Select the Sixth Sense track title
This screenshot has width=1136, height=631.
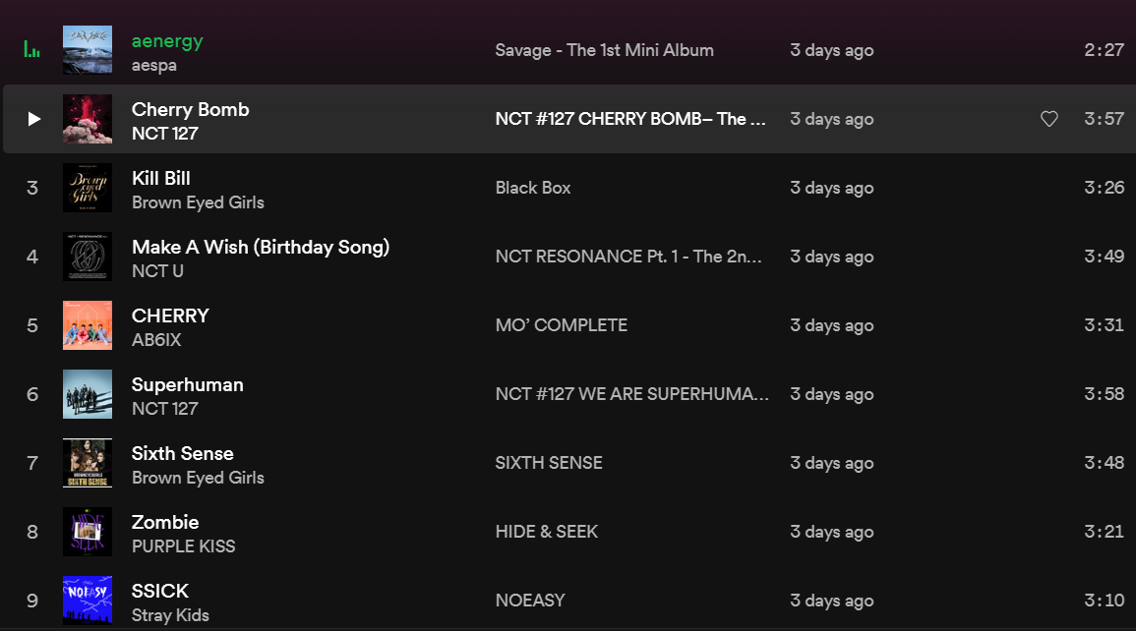tap(183, 453)
